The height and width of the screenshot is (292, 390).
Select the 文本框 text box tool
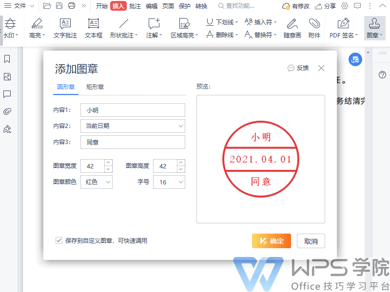(94, 24)
